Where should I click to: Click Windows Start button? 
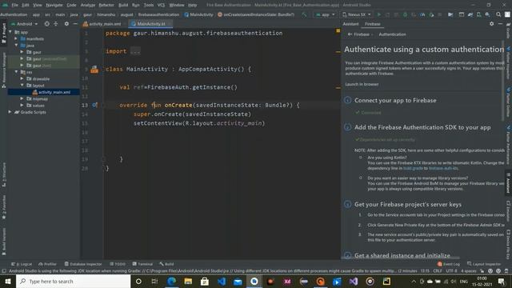coord(8,281)
